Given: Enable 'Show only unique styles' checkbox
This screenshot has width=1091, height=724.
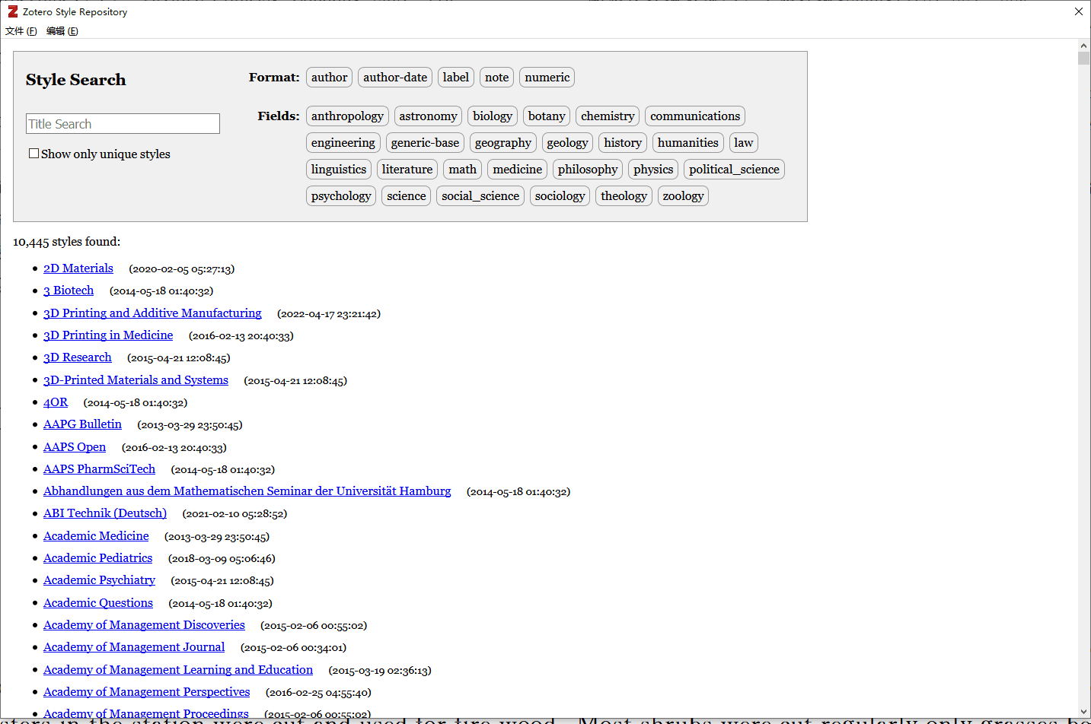Looking at the screenshot, I should coord(33,154).
